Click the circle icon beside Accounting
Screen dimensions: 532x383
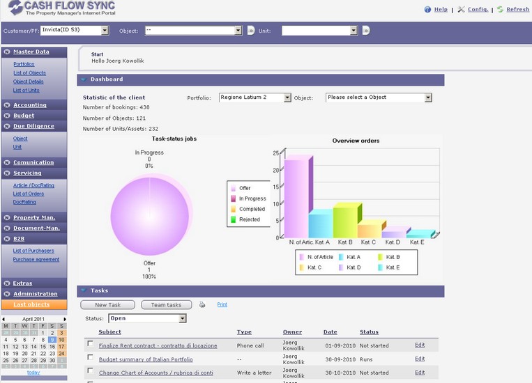7,105
